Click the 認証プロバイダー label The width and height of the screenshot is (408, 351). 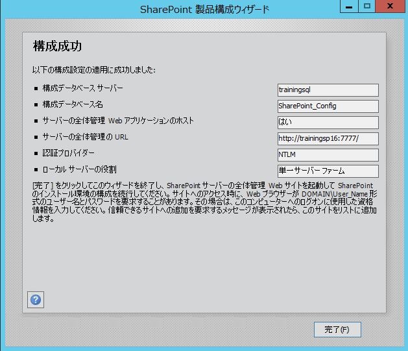[x=69, y=153]
